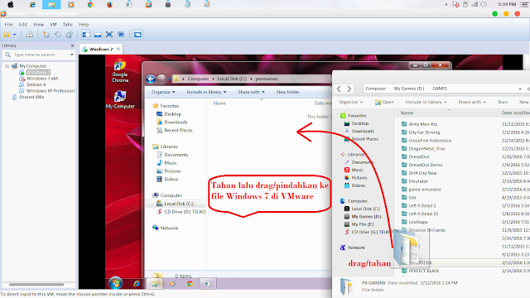
Task: Select Windows XP Professional in library tree
Action: [51, 91]
